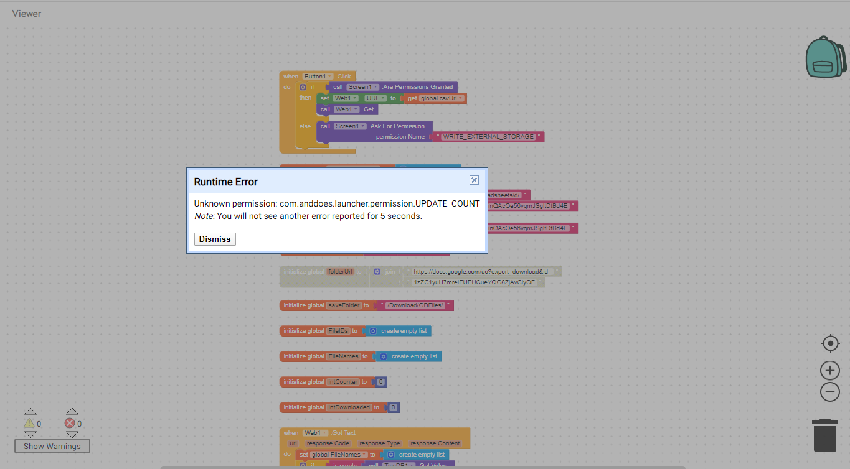This screenshot has height=469, width=850.
Task: Open the URL property dropdown
Action: click(376, 98)
